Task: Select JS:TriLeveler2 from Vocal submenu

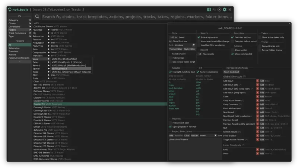Action: 71,69
